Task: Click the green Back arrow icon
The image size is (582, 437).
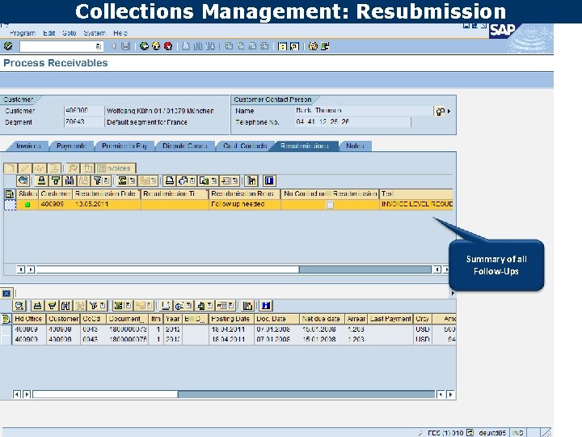Action: (x=144, y=46)
